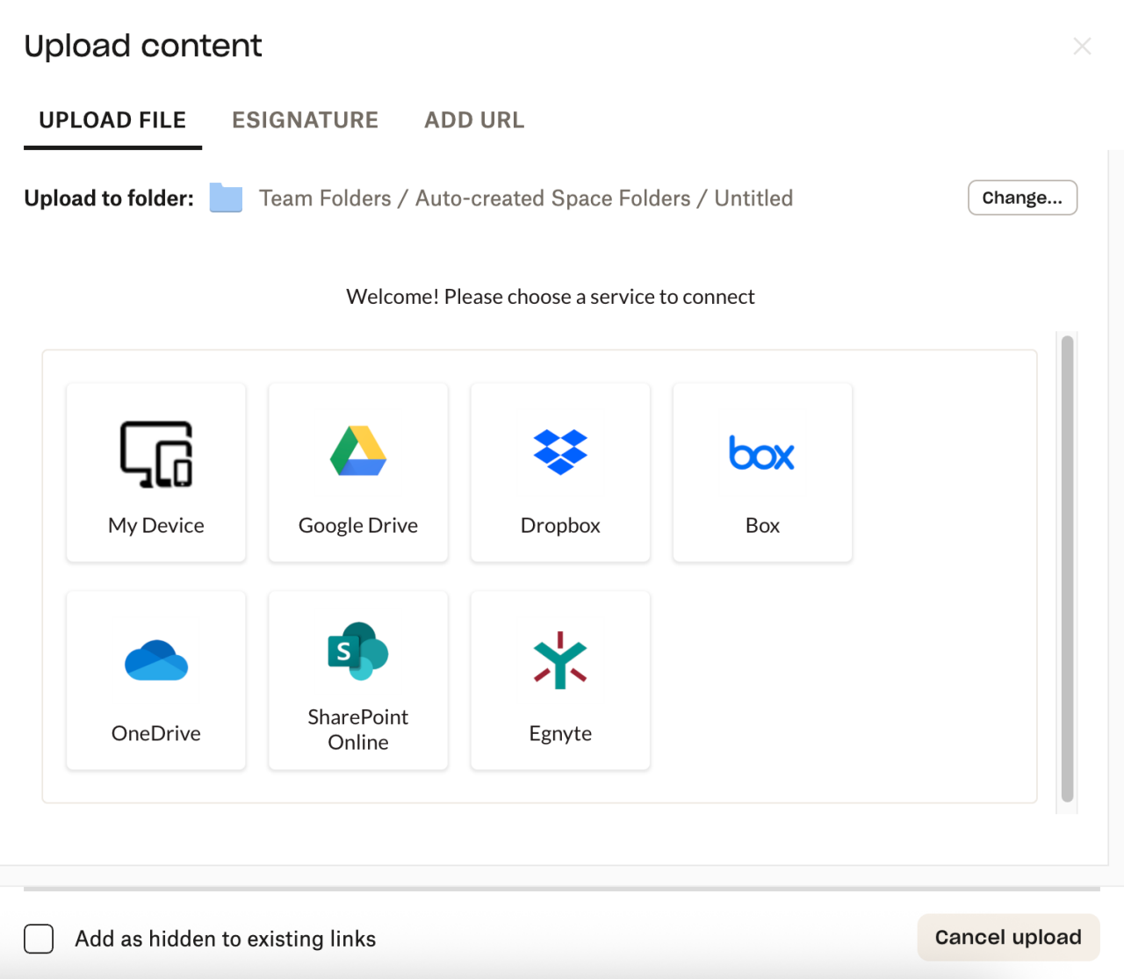Viewport: 1124px width, 979px height.
Task: Click Untitled in the folder path
Action: pos(753,198)
